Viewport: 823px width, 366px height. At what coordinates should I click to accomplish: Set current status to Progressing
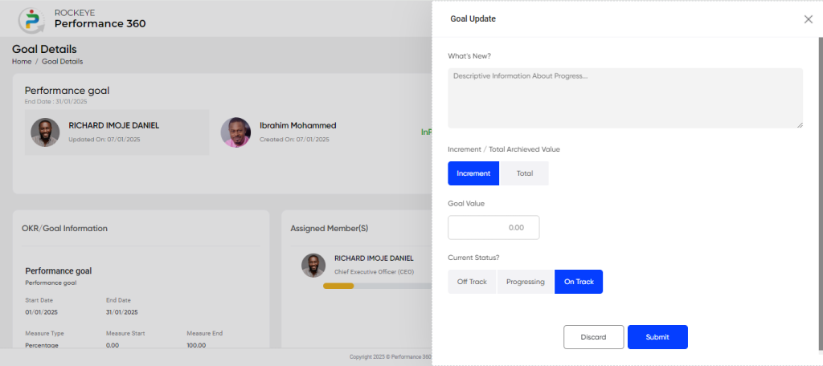coord(526,282)
